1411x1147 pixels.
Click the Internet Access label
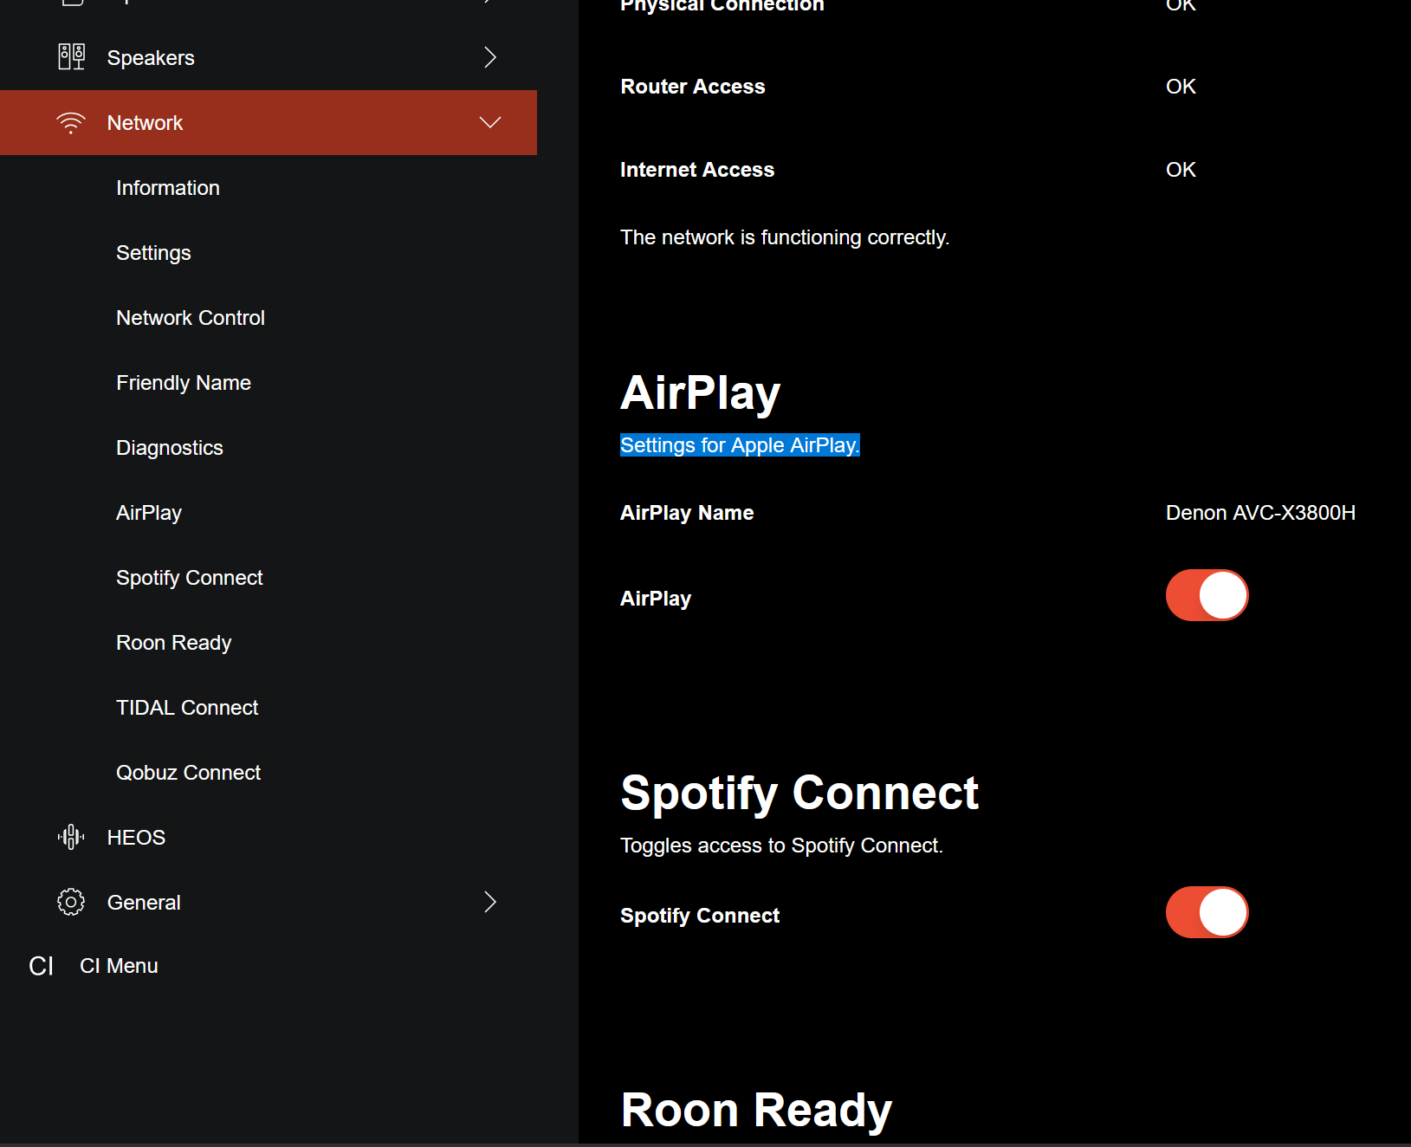click(x=697, y=170)
